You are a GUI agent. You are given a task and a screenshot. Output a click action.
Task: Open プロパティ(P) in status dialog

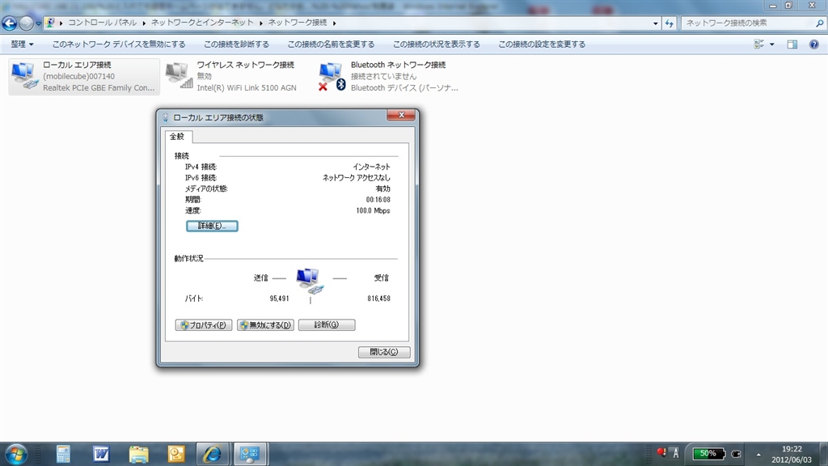(x=204, y=325)
